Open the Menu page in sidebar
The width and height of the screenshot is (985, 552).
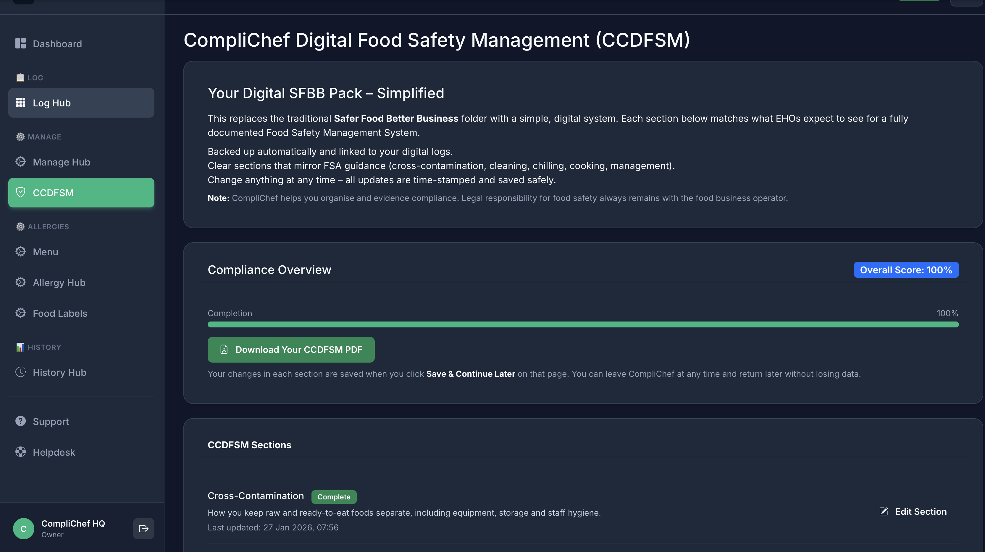click(45, 252)
